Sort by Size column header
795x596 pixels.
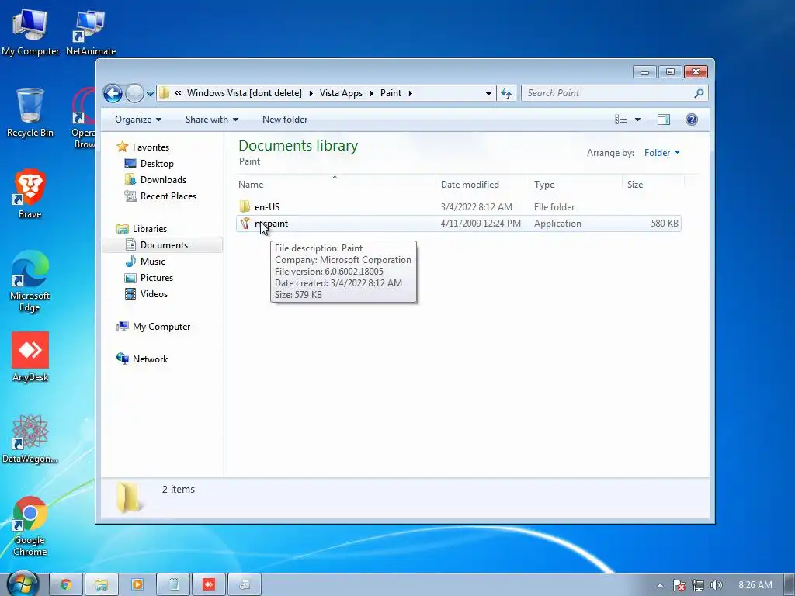(x=653, y=185)
